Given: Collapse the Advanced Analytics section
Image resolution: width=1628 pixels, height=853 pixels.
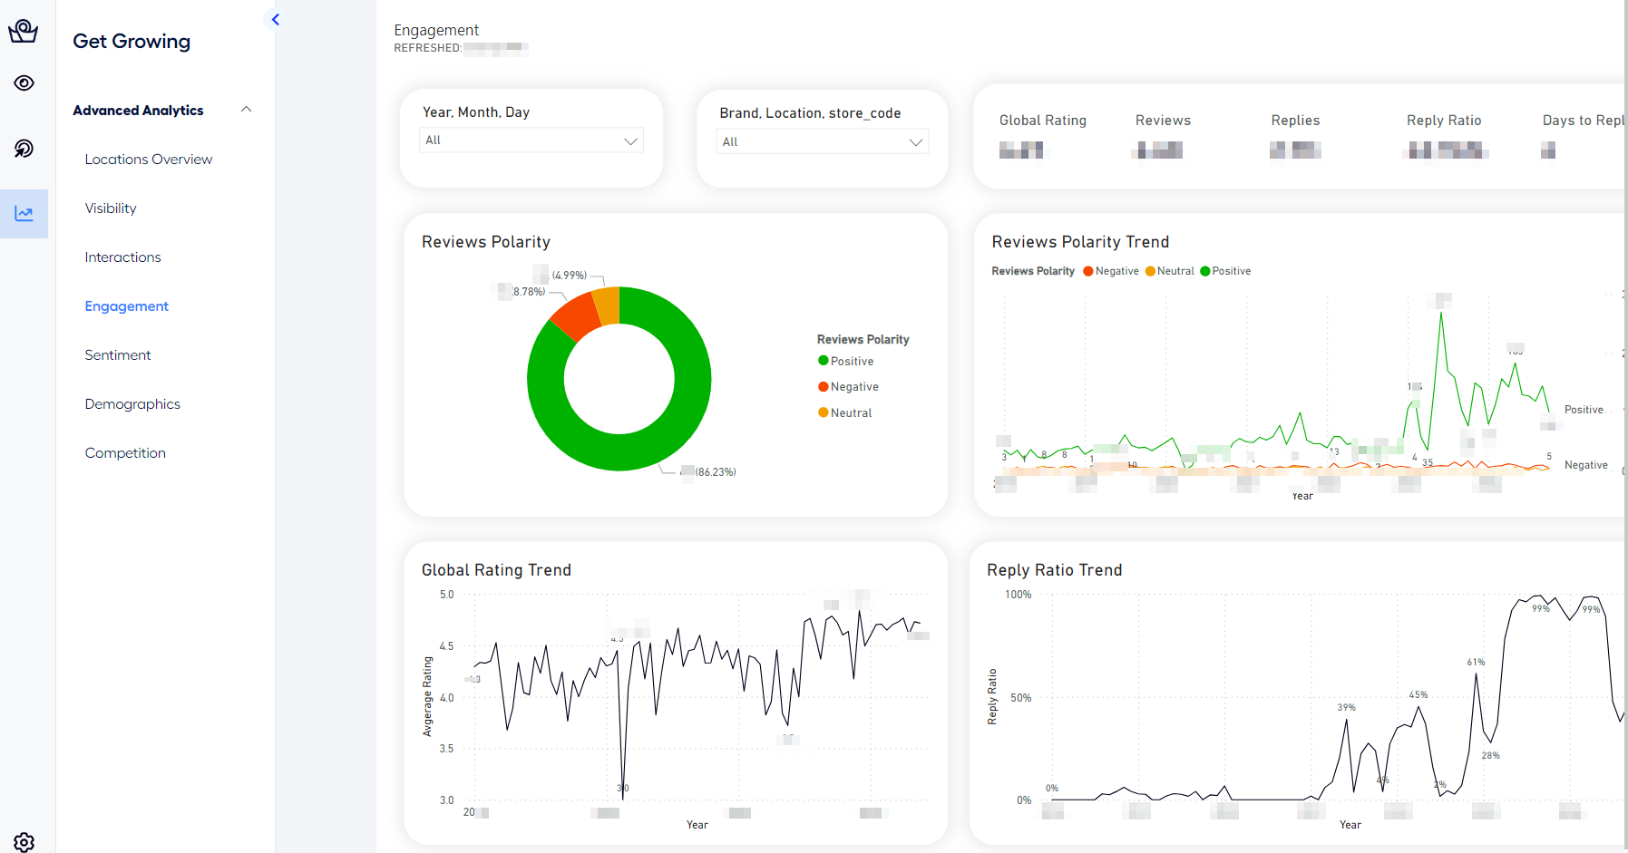Looking at the screenshot, I should point(246,110).
